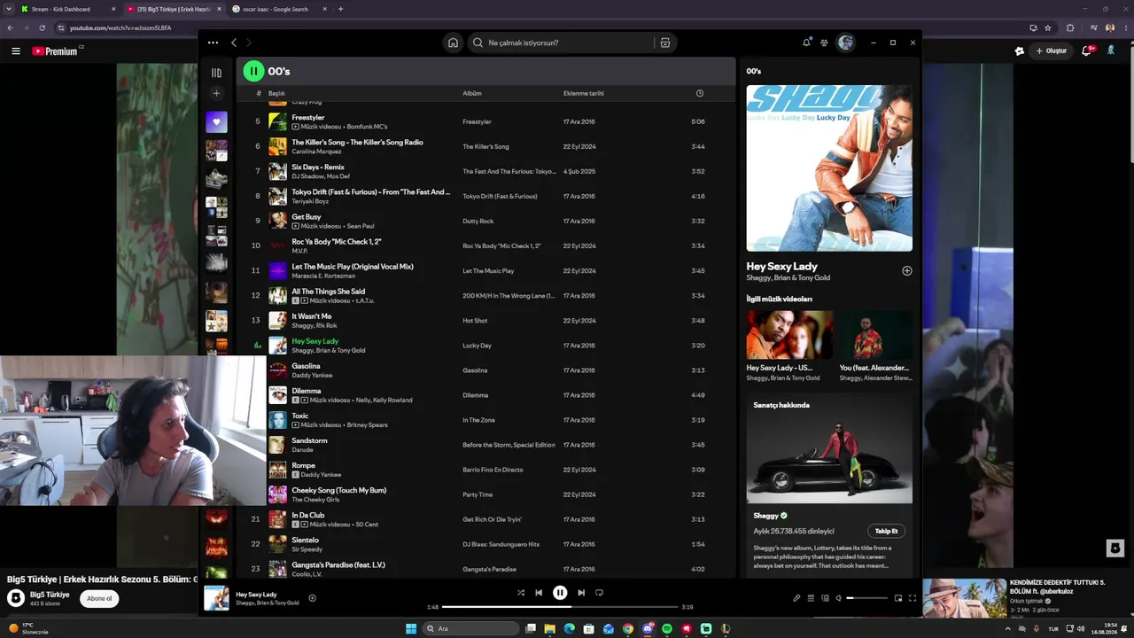Open the 'You (feat. Alexander...' music video

[875, 346]
